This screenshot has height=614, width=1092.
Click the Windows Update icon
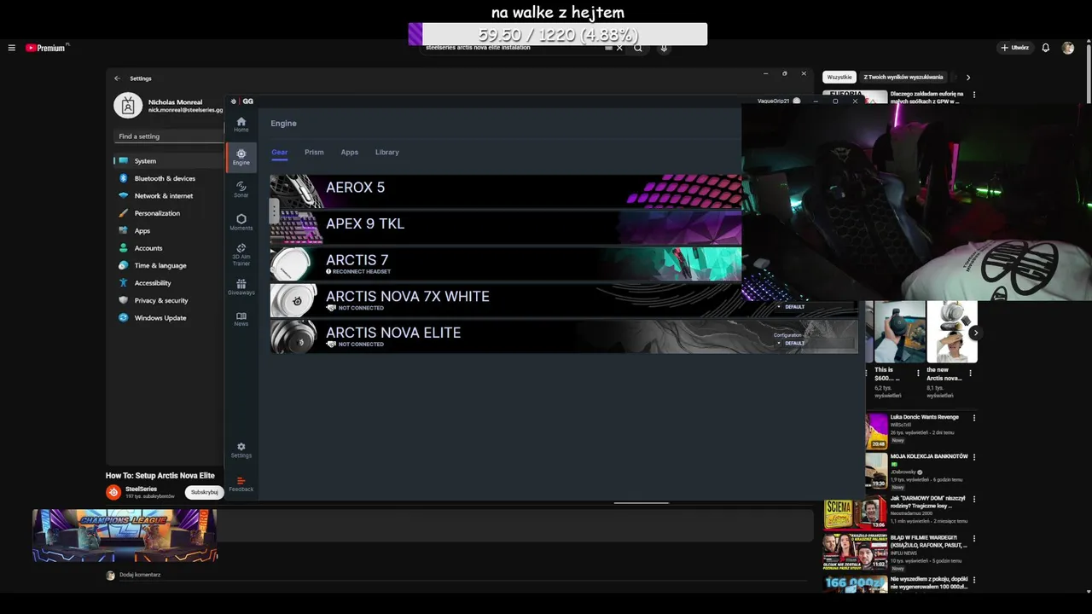tap(124, 318)
